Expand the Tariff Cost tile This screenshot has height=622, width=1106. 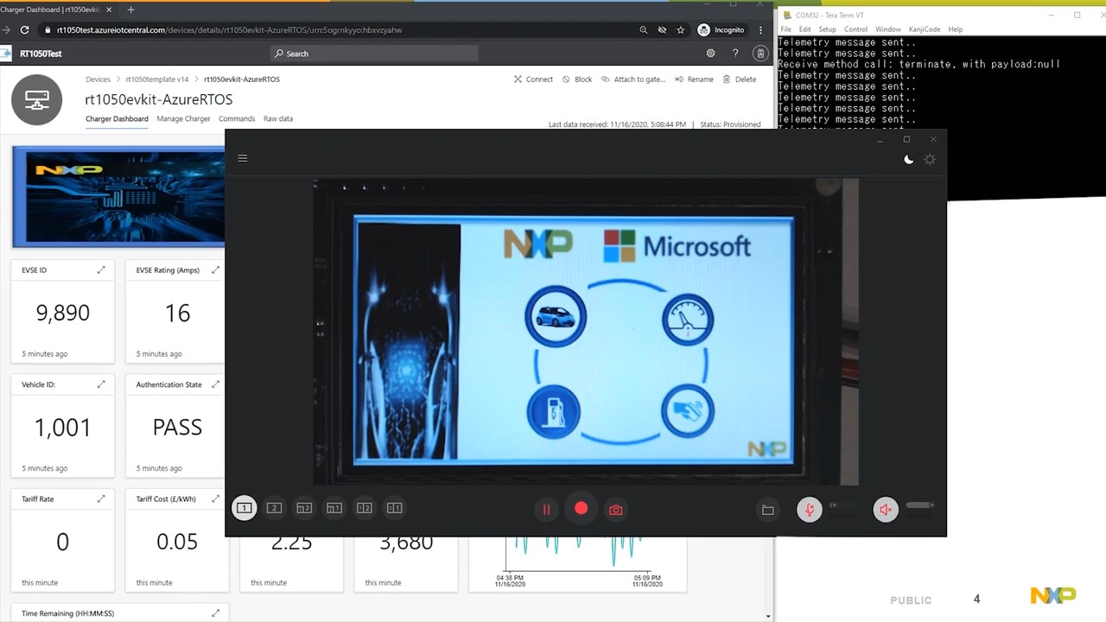[215, 499]
